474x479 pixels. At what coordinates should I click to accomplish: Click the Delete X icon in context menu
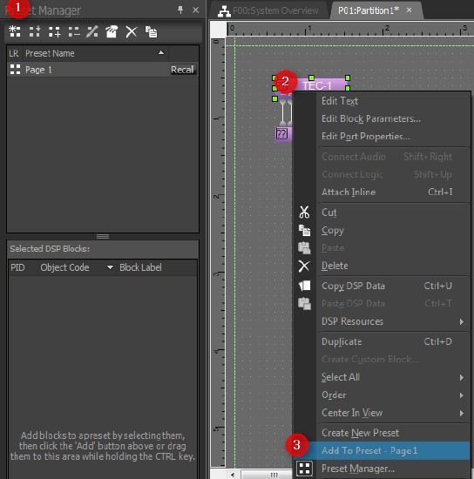[x=304, y=266]
